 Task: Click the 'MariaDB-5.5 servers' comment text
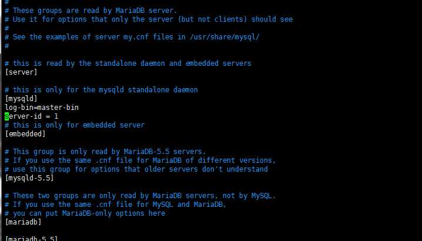[x=165, y=151]
